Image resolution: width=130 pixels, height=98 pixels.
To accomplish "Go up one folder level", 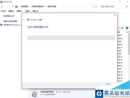I will [x=13, y=6].
